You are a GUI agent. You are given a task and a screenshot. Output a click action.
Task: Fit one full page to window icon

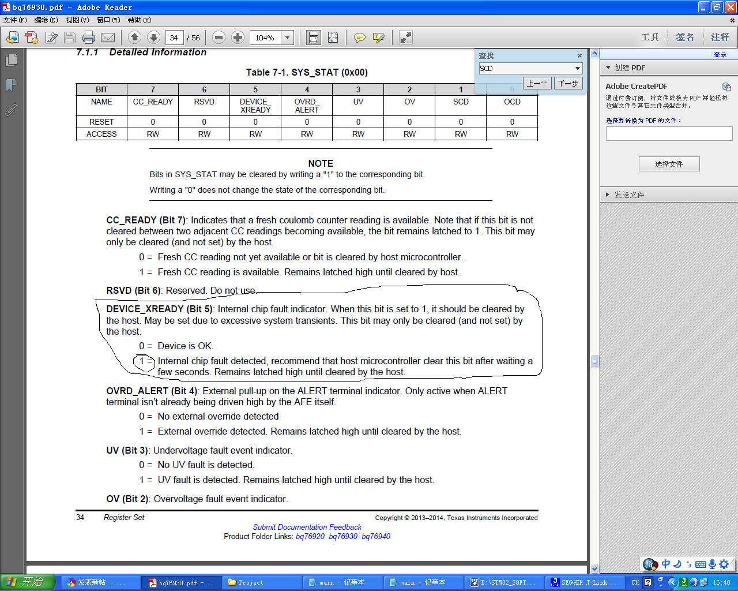333,38
